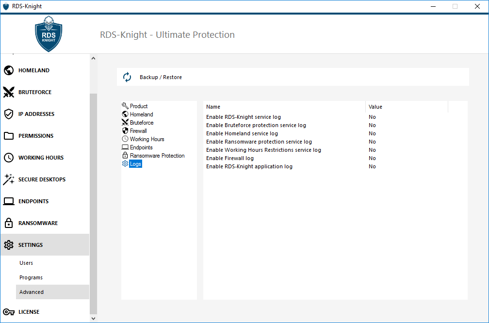Click the Firewall shield icon in tree
Viewport: 489px width, 323px height.
tap(125, 130)
